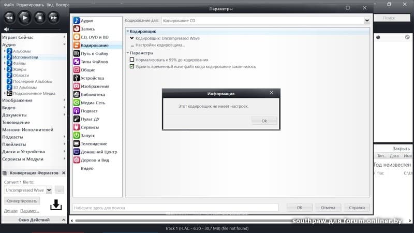The height and width of the screenshot is (233, 414).
Task: Skip to previous track
Action: [x=9, y=18]
